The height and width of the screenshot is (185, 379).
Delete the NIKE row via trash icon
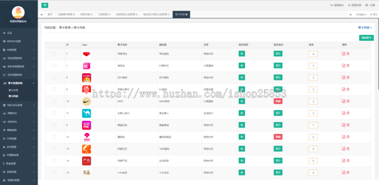348,101
